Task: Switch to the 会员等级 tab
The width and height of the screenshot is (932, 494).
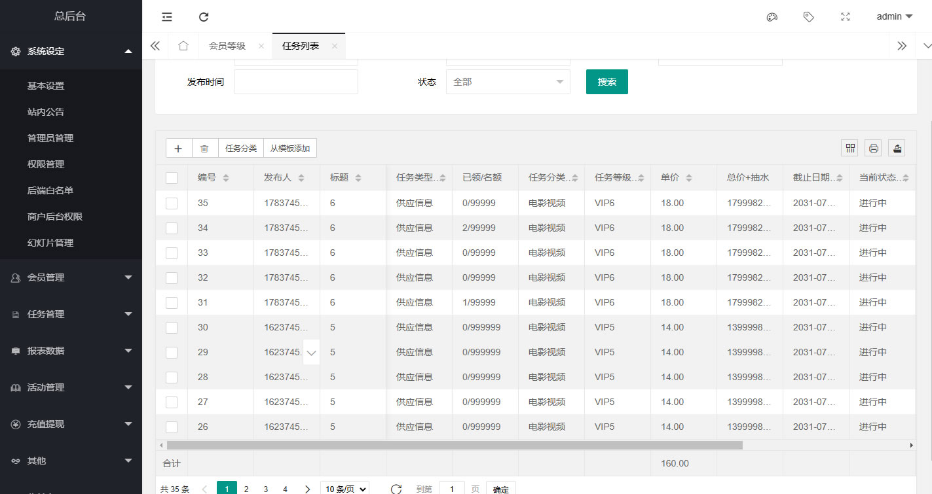Action: (x=227, y=46)
